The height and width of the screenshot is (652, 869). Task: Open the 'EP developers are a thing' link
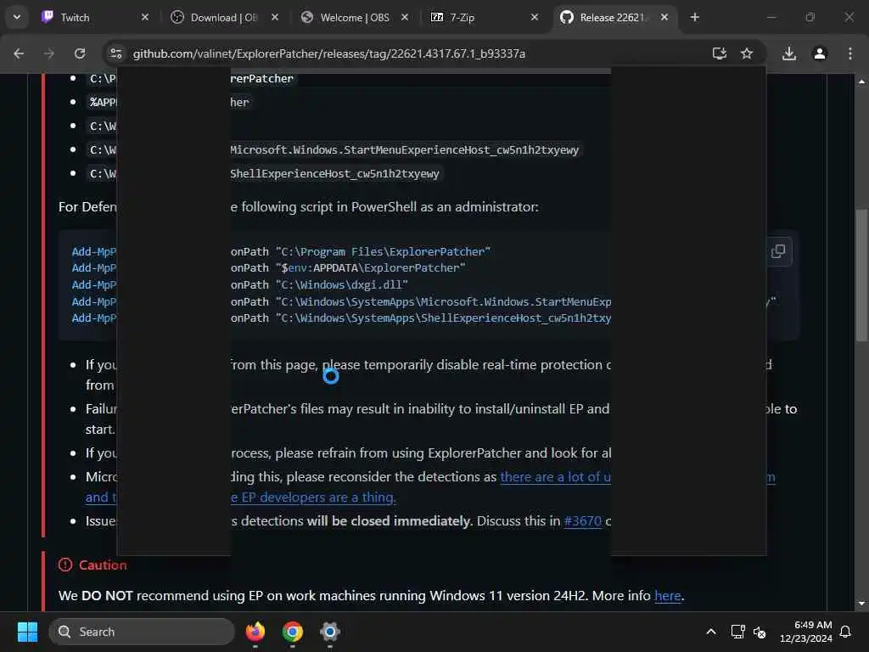(x=313, y=497)
